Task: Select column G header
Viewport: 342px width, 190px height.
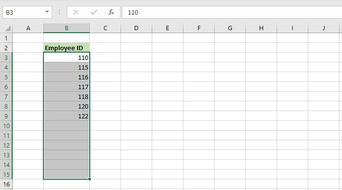Action: coord(230,28)
